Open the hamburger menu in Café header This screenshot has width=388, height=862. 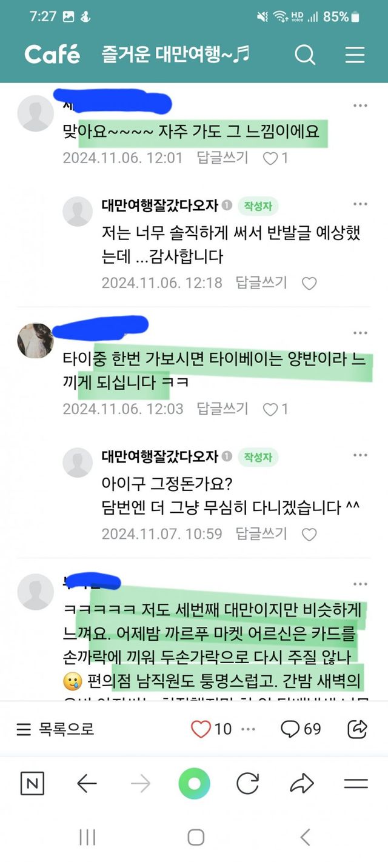click(355, 55)
